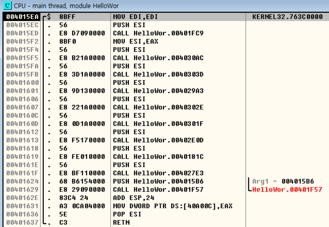Click the red HelloWor.00401F57 comment
The image size is (329, 227).
click(287, 190)
